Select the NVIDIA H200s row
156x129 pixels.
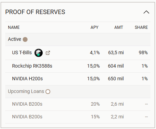[78, 79]
